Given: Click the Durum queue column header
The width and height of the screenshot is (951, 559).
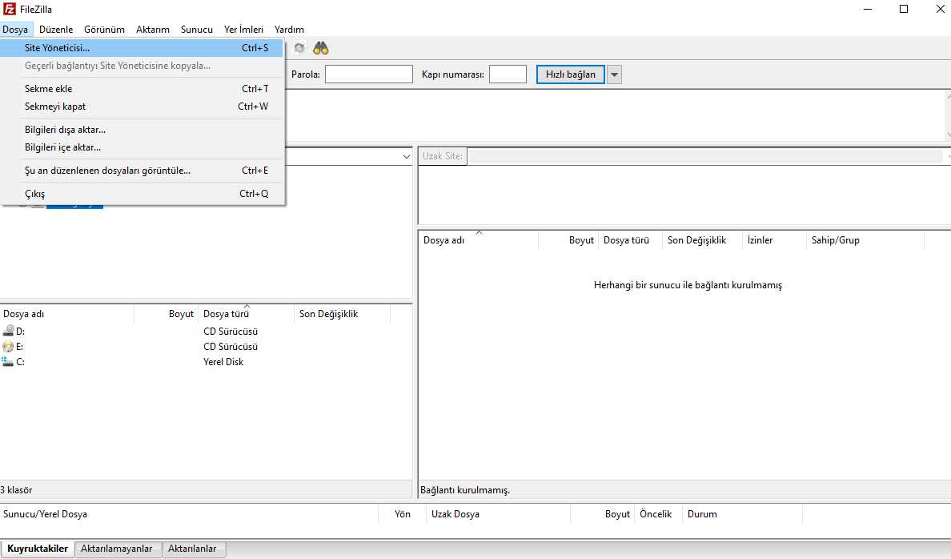Looking at the screenshot, I should click(x=742, y=514).
